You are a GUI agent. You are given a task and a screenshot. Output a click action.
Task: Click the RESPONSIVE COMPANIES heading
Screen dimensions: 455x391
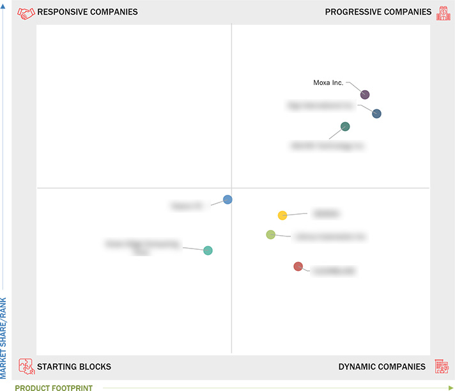(x=88, y=12)
